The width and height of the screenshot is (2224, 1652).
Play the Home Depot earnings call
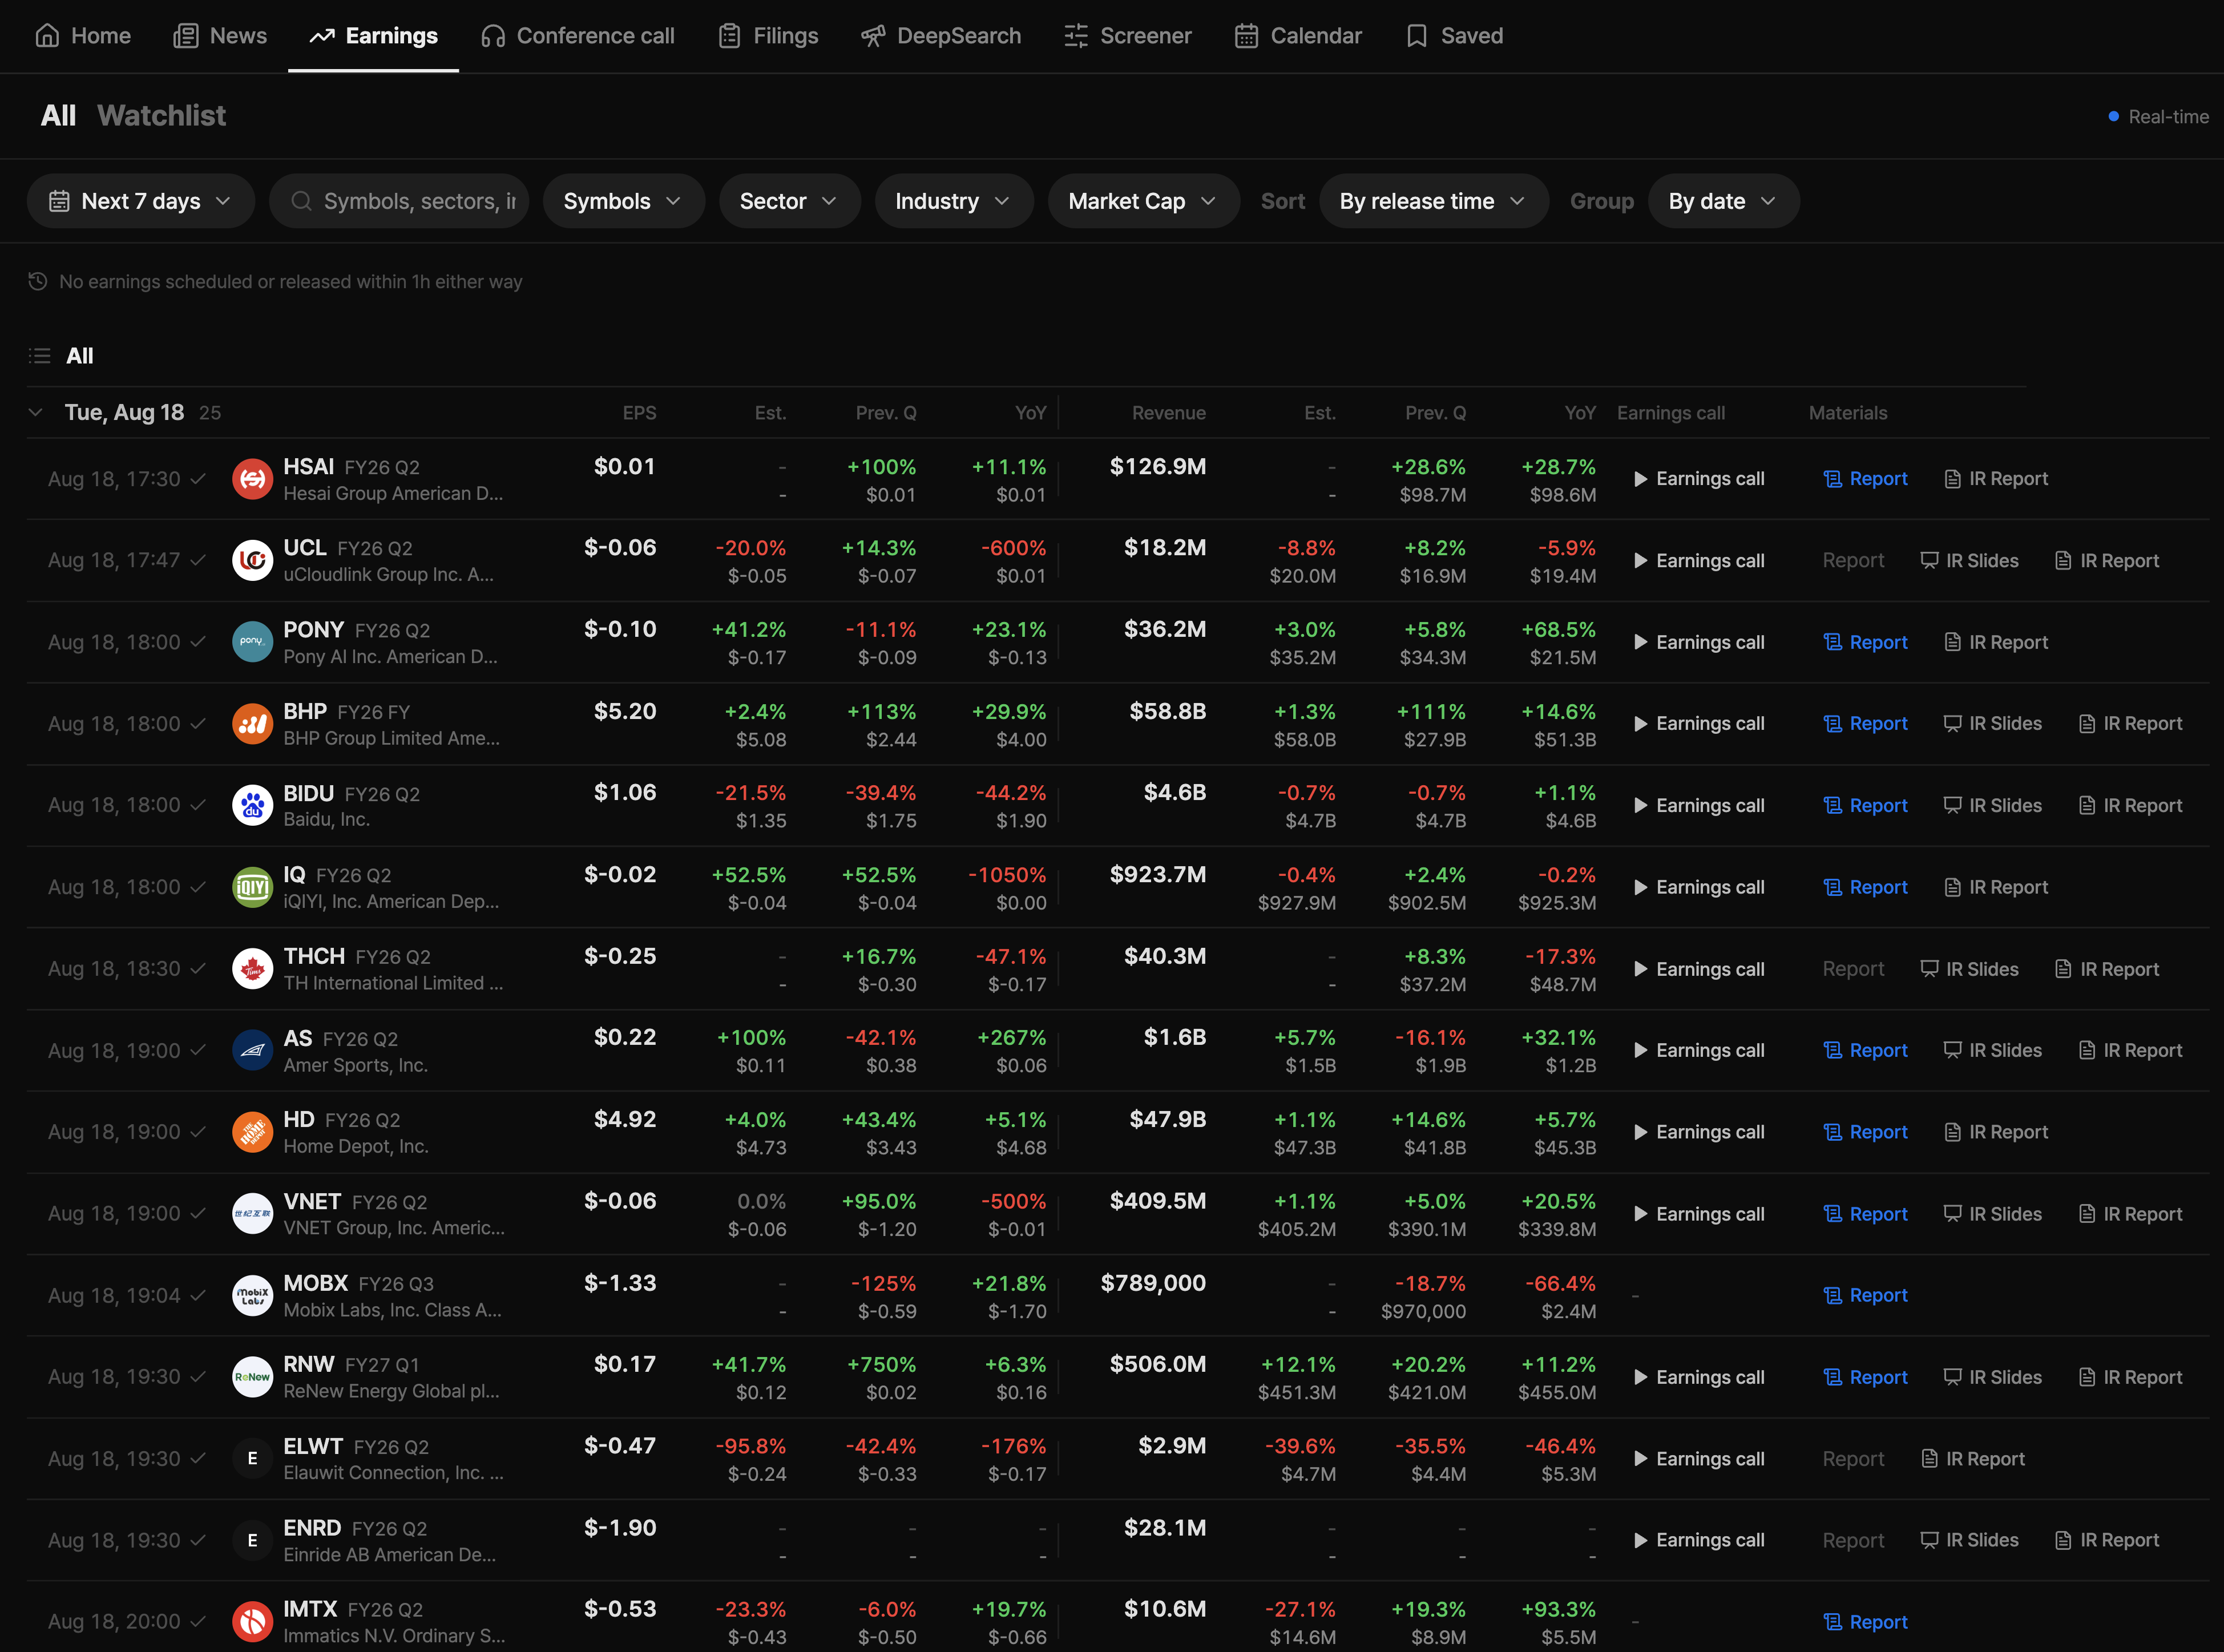click(1698, 1132)
